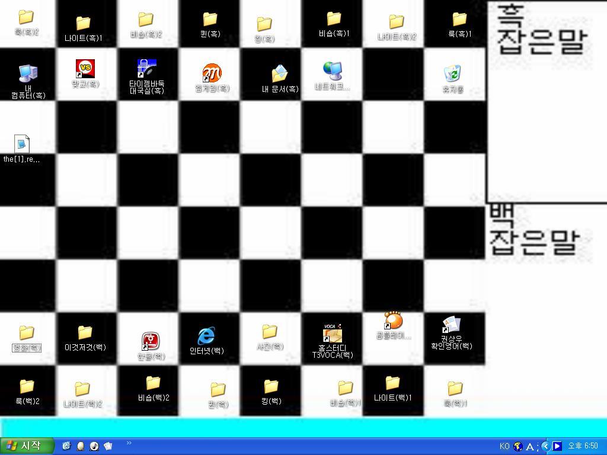Viewport: 607px width, 455px height.
Task: Select the 나이트(백)1 folder
Action: pos(392,389)
